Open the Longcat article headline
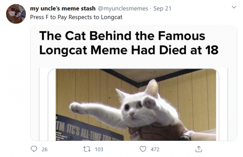This screenshot has height=157, width=243. (x=128, y=43)
